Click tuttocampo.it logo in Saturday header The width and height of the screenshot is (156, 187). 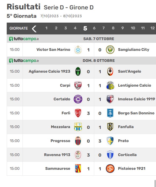point(24,39)
